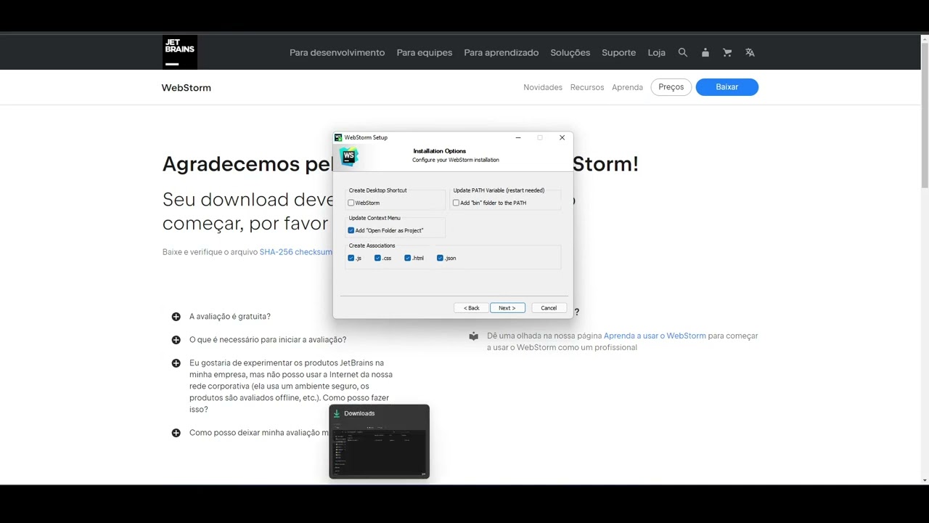Uncheck the .css association checkbox
This screenshot has height=523, width=929.
pos(378,259)
